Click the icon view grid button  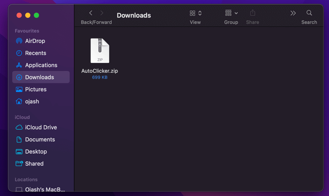pyautogui.click(x=192, y=13)
